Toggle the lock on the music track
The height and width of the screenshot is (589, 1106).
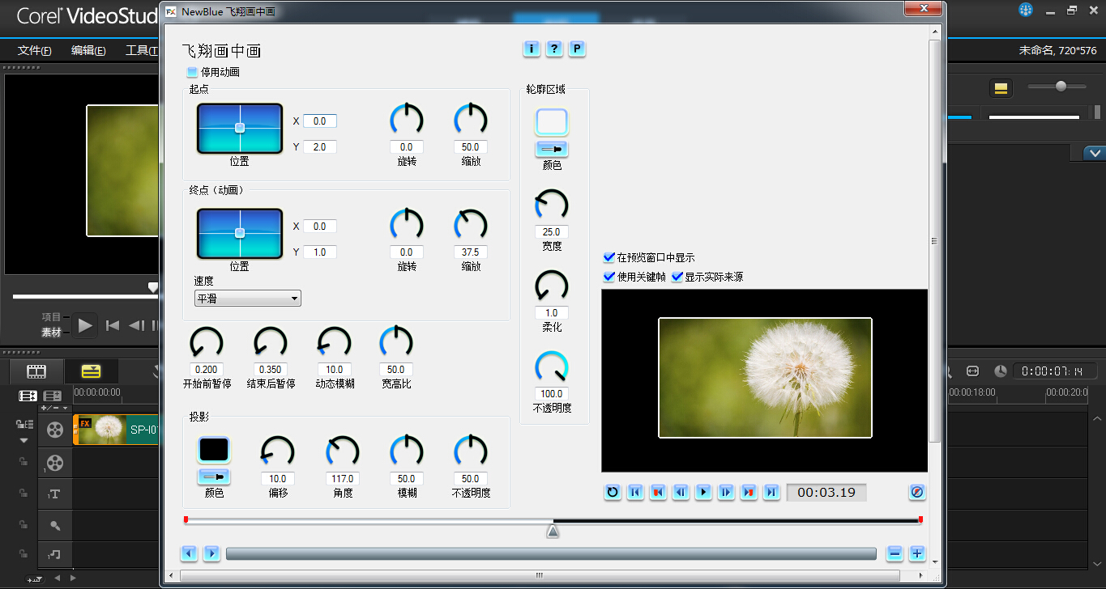click(23, 554)
